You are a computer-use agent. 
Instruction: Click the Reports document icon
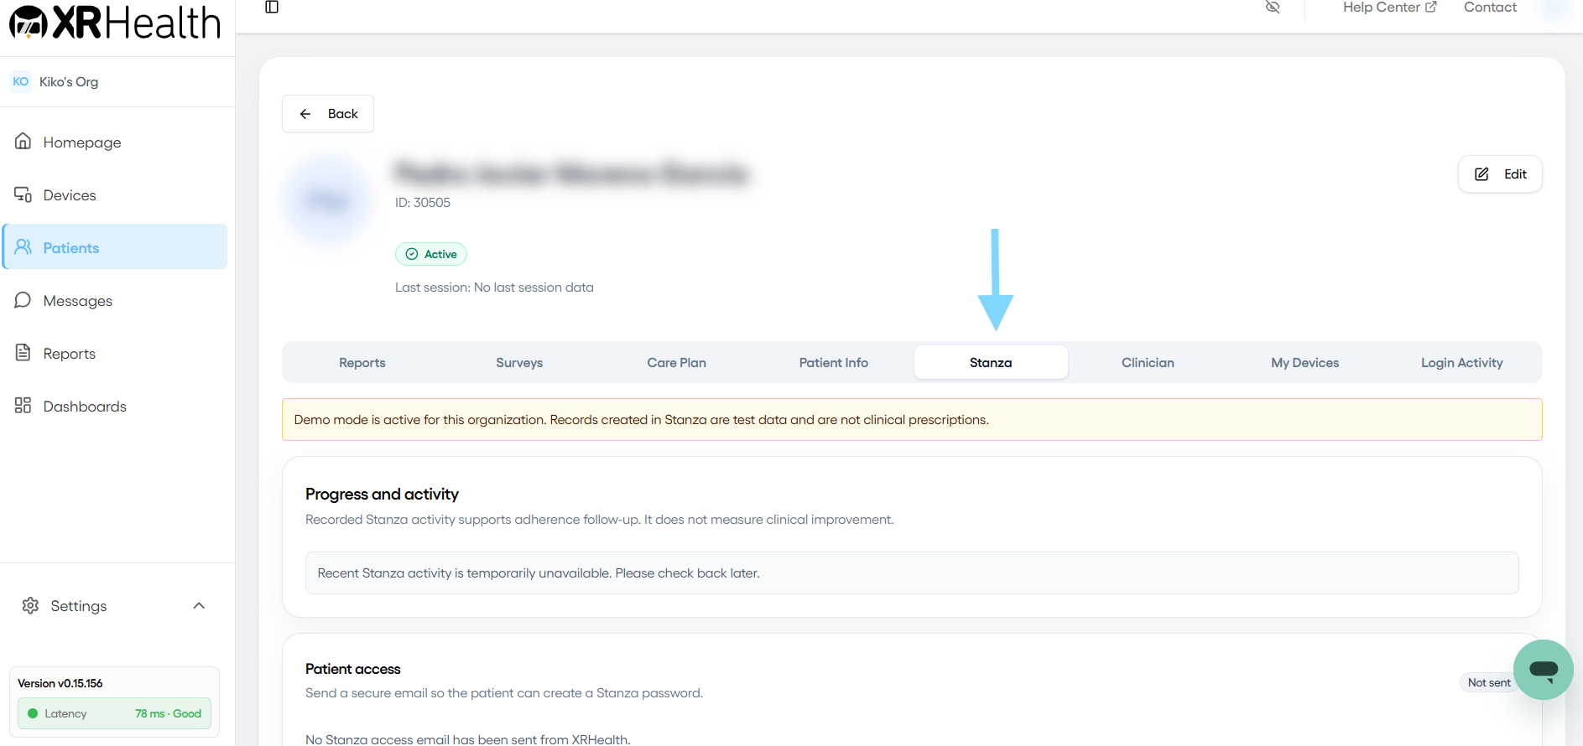pos(23,353)
